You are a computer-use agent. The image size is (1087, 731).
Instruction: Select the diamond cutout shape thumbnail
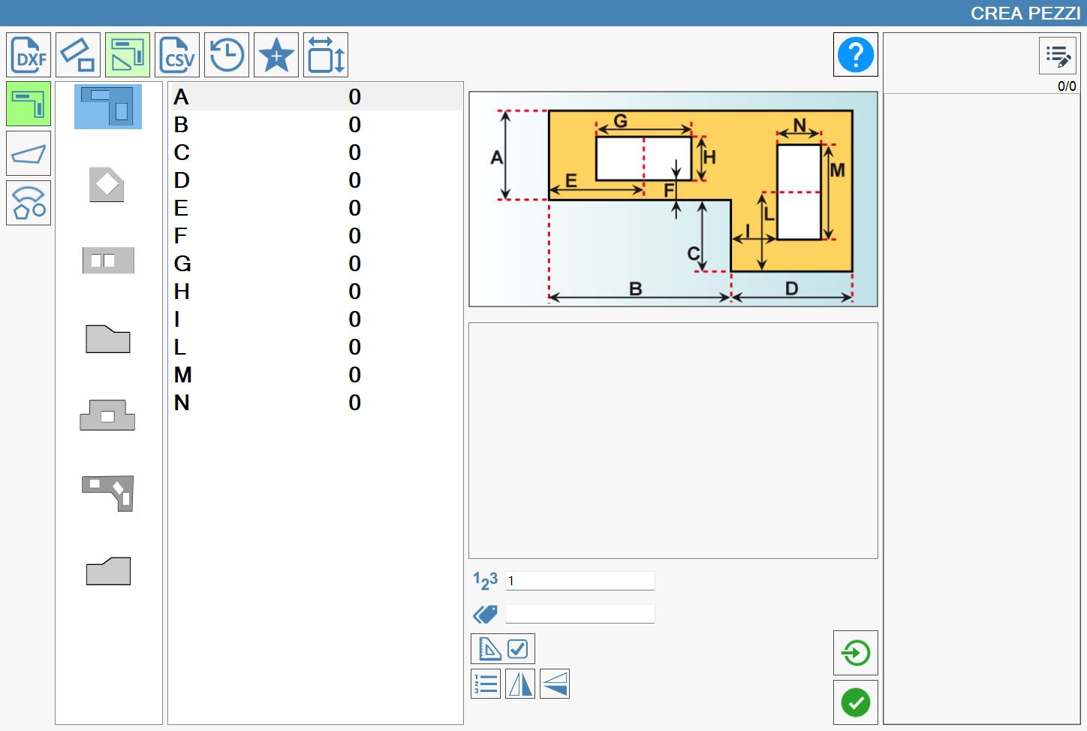(107, 184)
